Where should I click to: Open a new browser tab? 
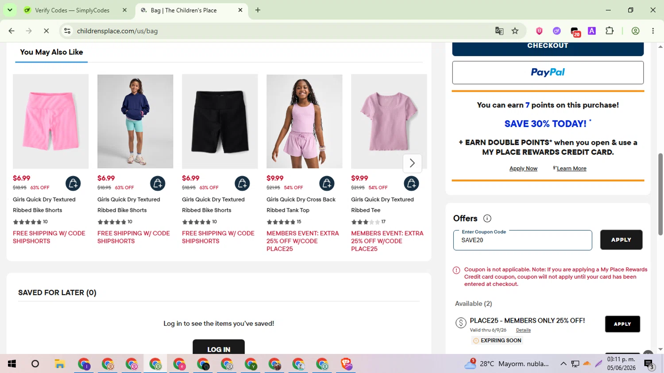258,10
